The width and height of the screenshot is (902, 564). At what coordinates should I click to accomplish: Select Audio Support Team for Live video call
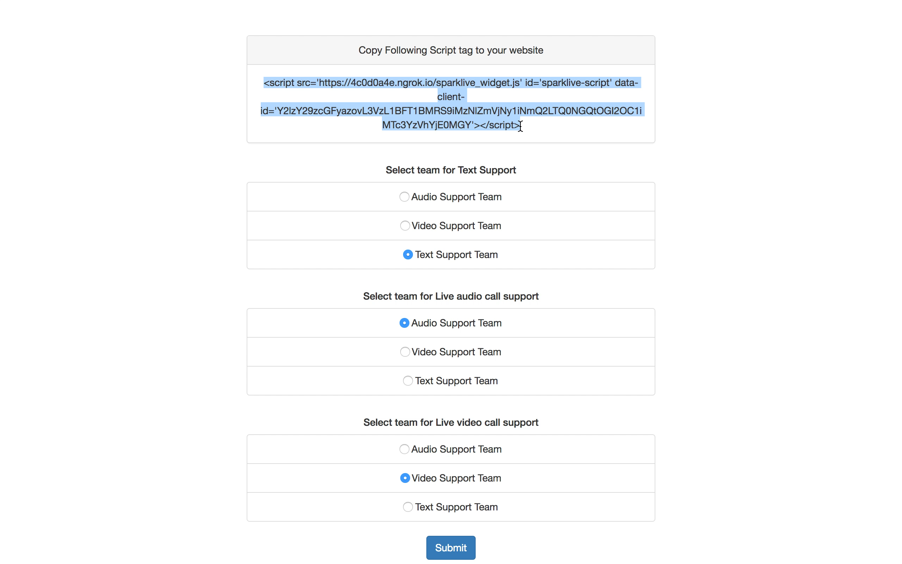[404, 449]
